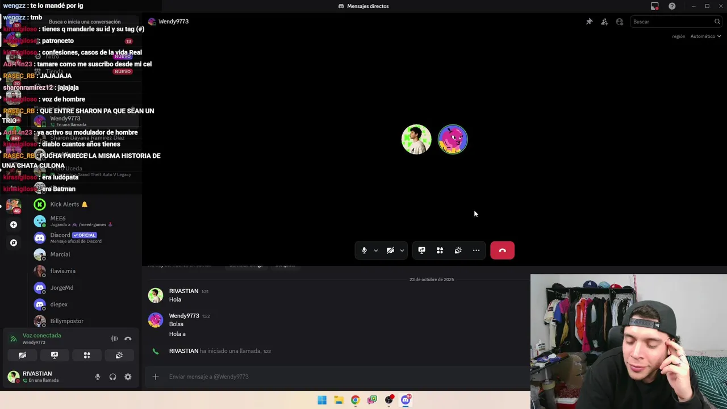Open Discord on taskbar
This screenshot has height=409, width=727.
coord(406,400)
